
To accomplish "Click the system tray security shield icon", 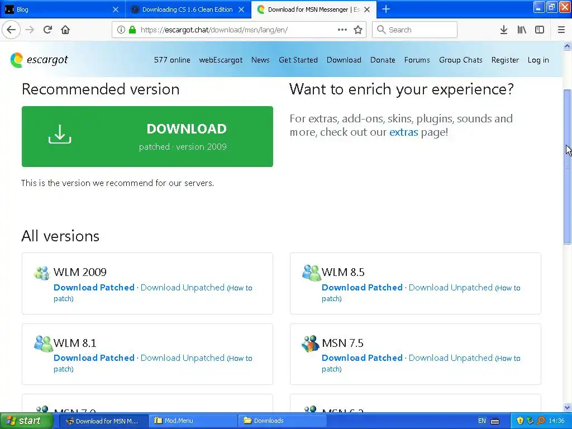I will tap(520, 421).
